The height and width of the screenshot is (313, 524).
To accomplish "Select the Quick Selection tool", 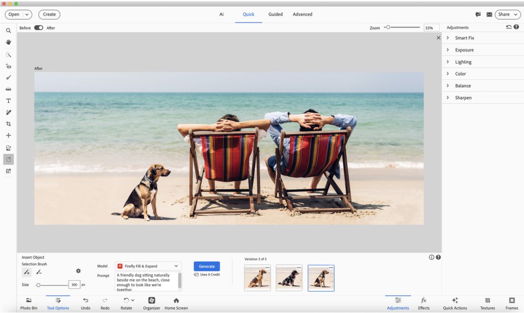I will pyautogui.click(x=9, y=55).
